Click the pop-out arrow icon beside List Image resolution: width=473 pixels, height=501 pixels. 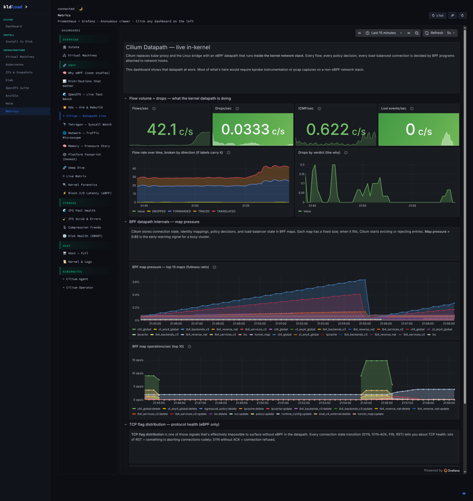pyautogui.click(x=452, y=15)
